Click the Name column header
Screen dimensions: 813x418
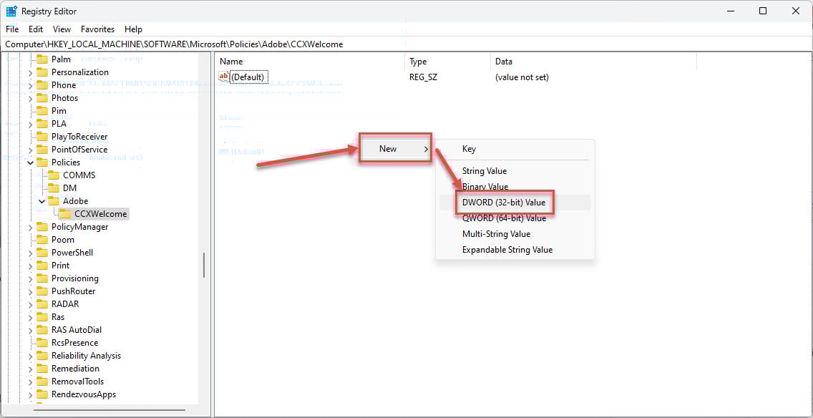tap(231, 62)
